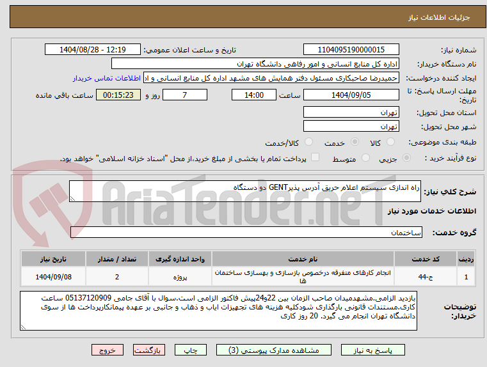487x367 pixels.
Task: Click the جزئیات اطلاعات نیاز page title
Action: coord(439,17)
